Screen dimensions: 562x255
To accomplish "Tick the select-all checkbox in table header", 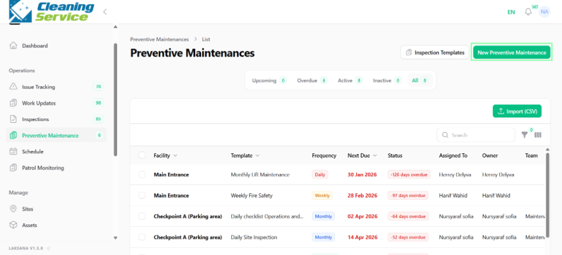I will [x=142, y=156].
